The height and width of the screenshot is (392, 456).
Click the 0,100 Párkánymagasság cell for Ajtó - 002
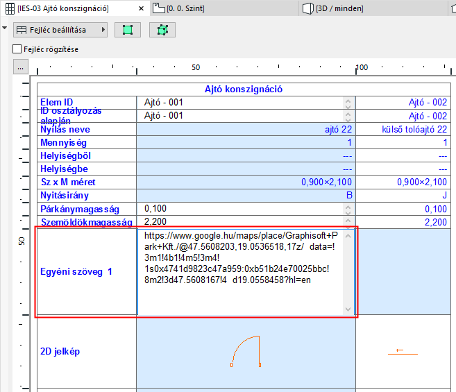point(403,209)
